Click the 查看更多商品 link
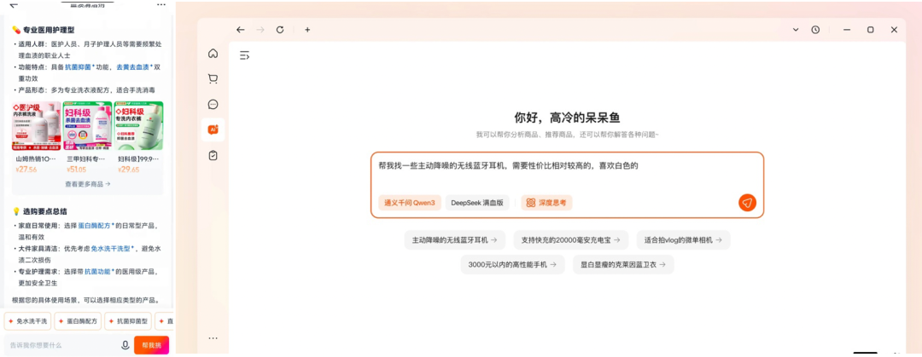The image size is (922, 357). coord(87,184)
